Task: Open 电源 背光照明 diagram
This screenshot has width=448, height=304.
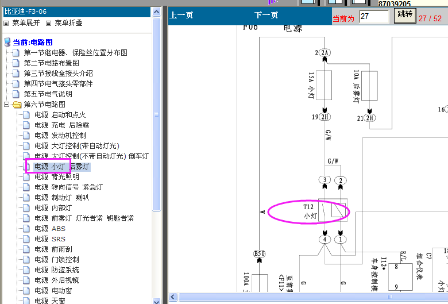Action: coord(56,177)
